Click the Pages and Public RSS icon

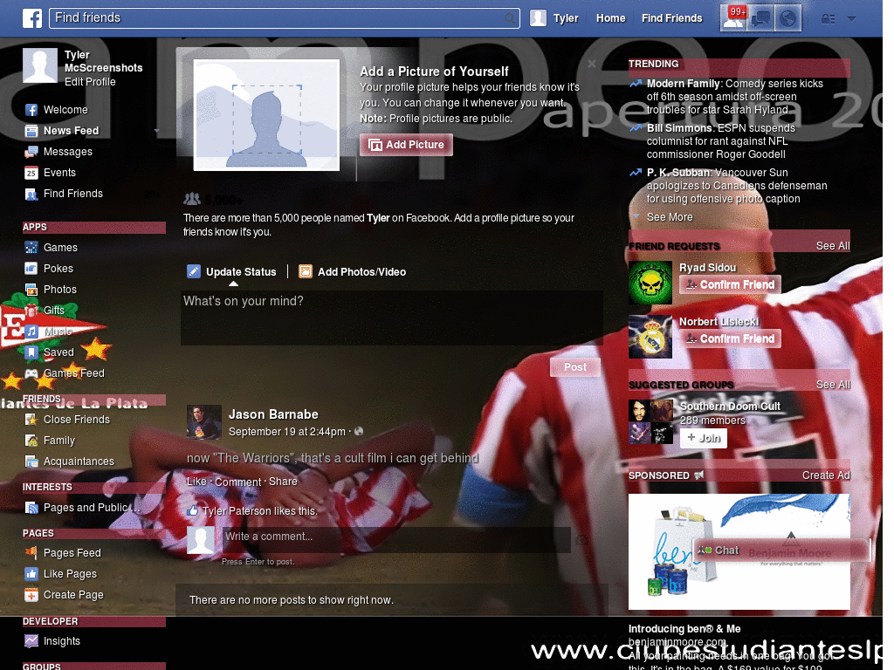tap(31, 509)
